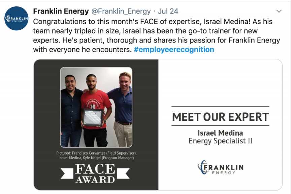Open the white right panel of the card
Image resolution: width=291 pixels, height=194 pixels.
pos(220,125)
